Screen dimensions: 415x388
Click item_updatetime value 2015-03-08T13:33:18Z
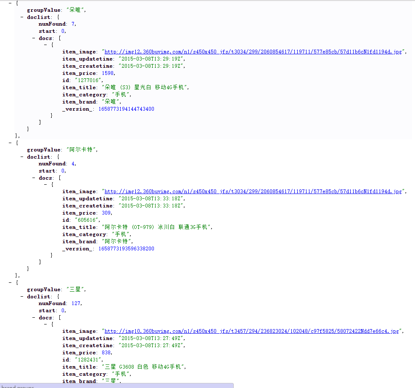coord(151,199)
